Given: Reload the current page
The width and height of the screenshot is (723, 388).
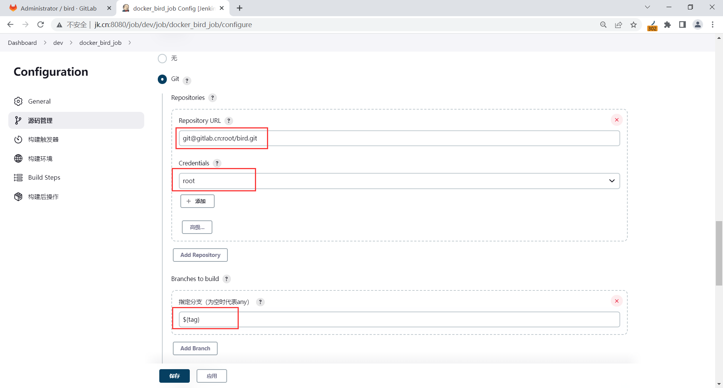Looking at the screenshot, I should coord(41,24).
